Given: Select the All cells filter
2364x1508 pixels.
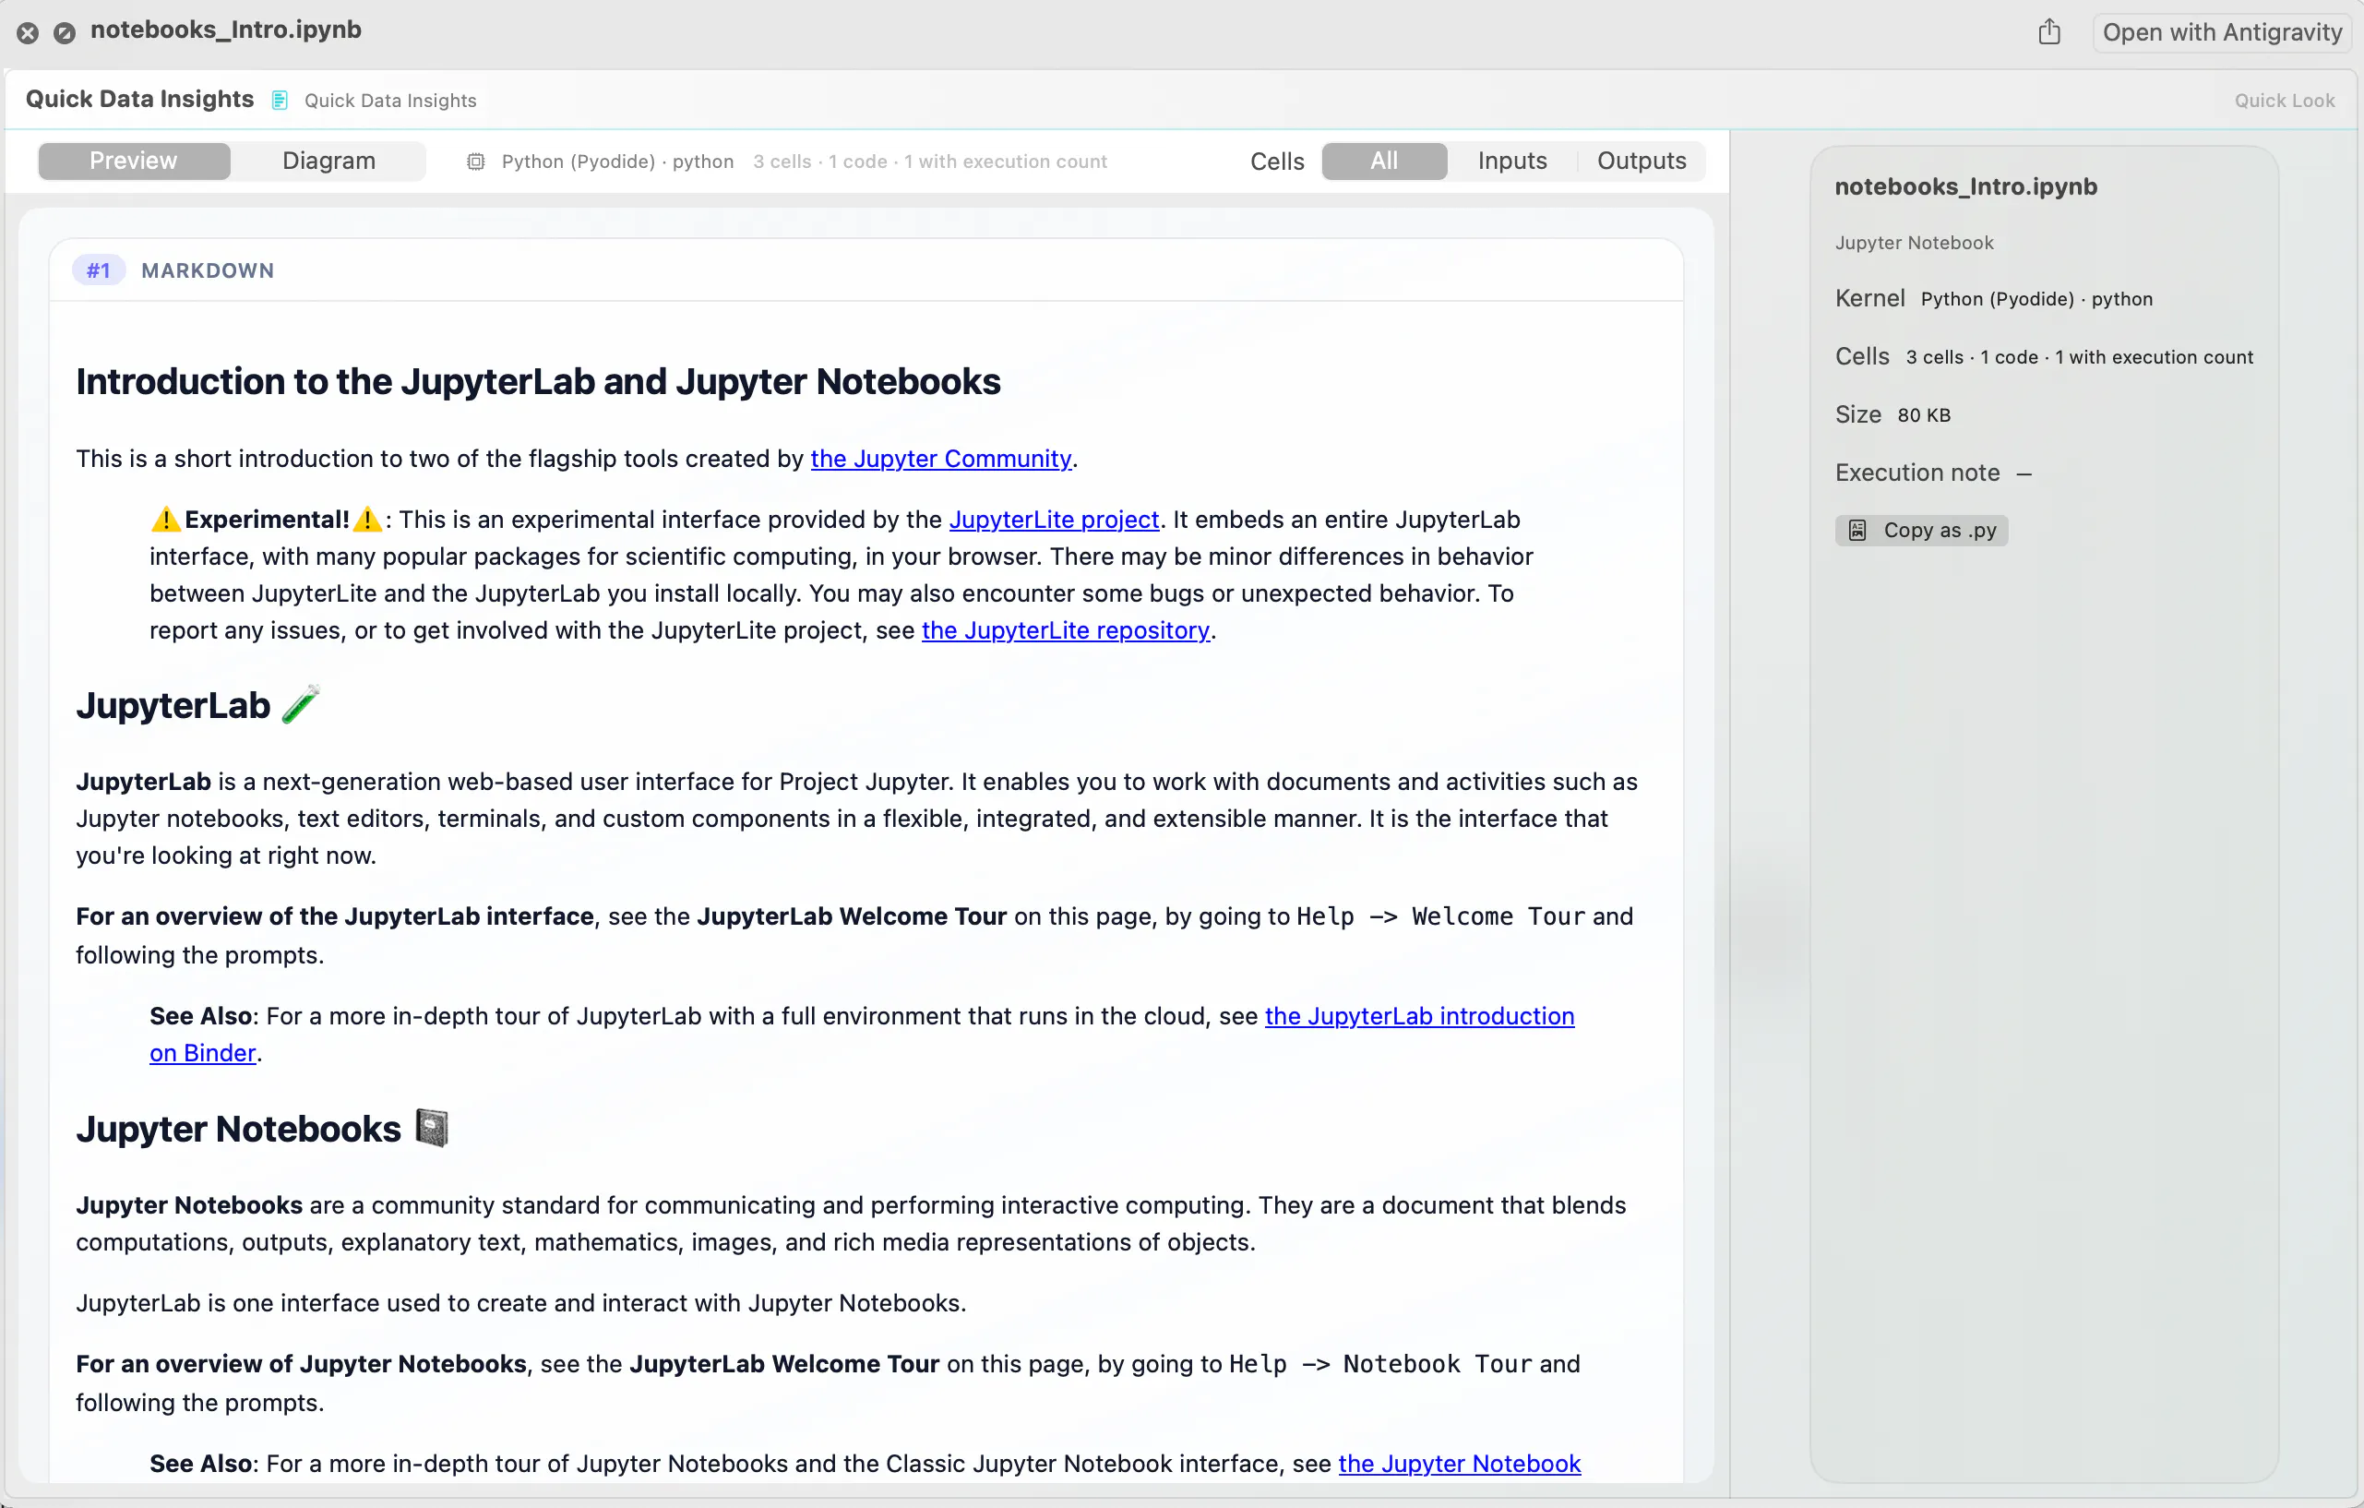Looking at the screenshot, I should 1384,161.
